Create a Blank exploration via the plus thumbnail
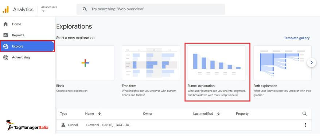320x136 pixels. coord(85,63)
